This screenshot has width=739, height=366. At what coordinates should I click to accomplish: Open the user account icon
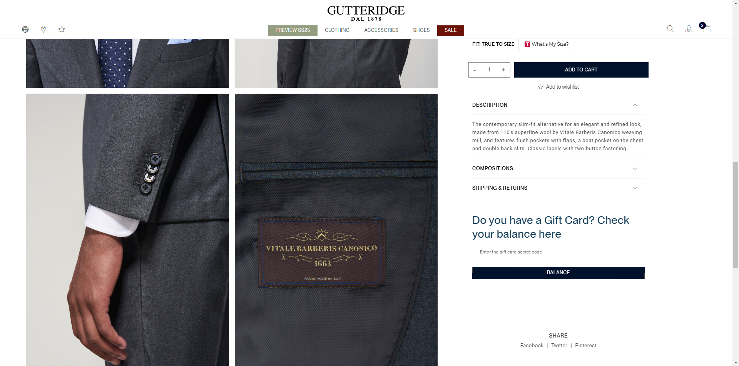click(x=689, y=29)
